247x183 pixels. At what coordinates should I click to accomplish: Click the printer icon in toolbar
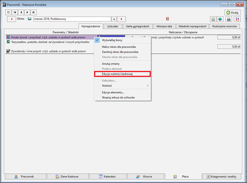pos(229,19)
